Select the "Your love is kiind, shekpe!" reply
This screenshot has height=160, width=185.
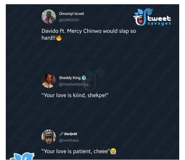click(75, 95)
